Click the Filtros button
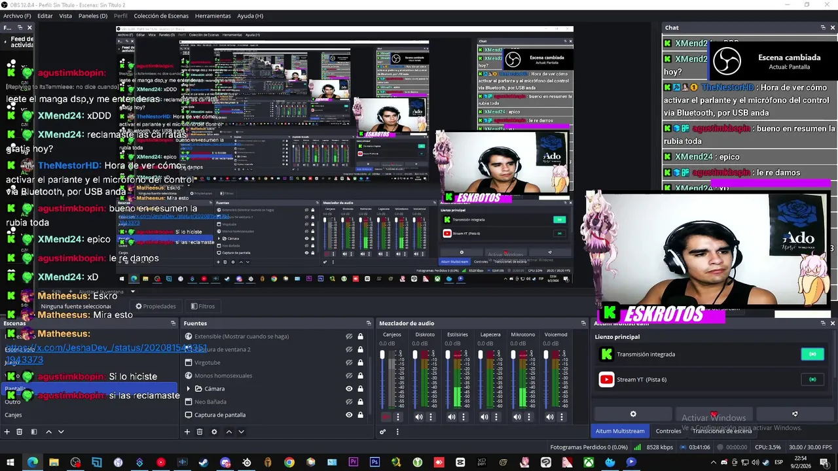This screenshot has width=838, height=471. (x=203, y=306)
